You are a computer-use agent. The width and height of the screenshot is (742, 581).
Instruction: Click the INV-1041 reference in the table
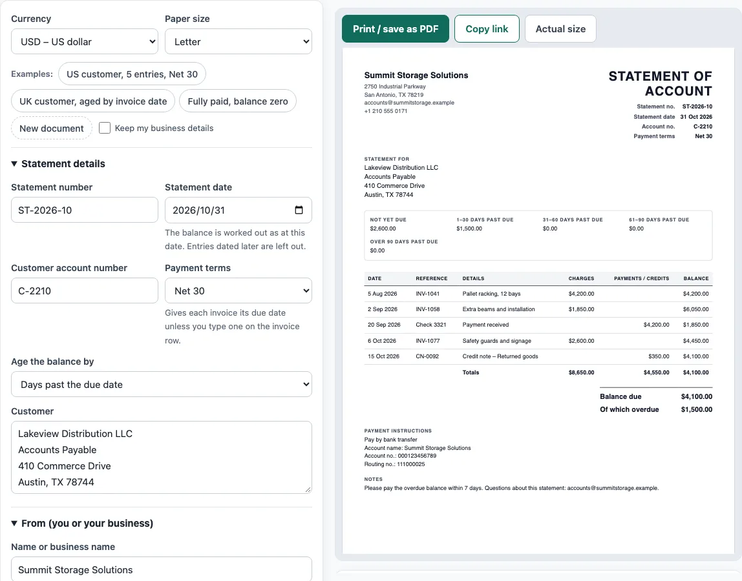pyautogui.click(x=428, y=294)
